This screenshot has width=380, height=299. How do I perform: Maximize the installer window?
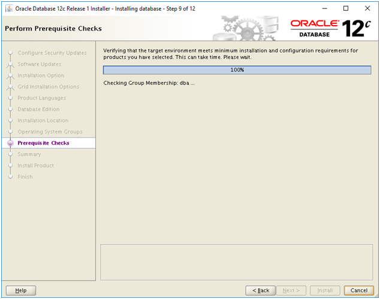pos(346,8)
